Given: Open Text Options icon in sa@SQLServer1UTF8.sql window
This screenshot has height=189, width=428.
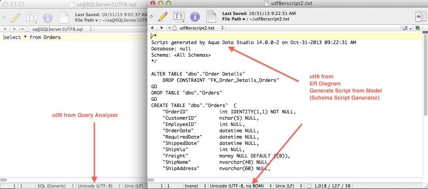Looking at the screenshot, I should [x=32, y=18].
